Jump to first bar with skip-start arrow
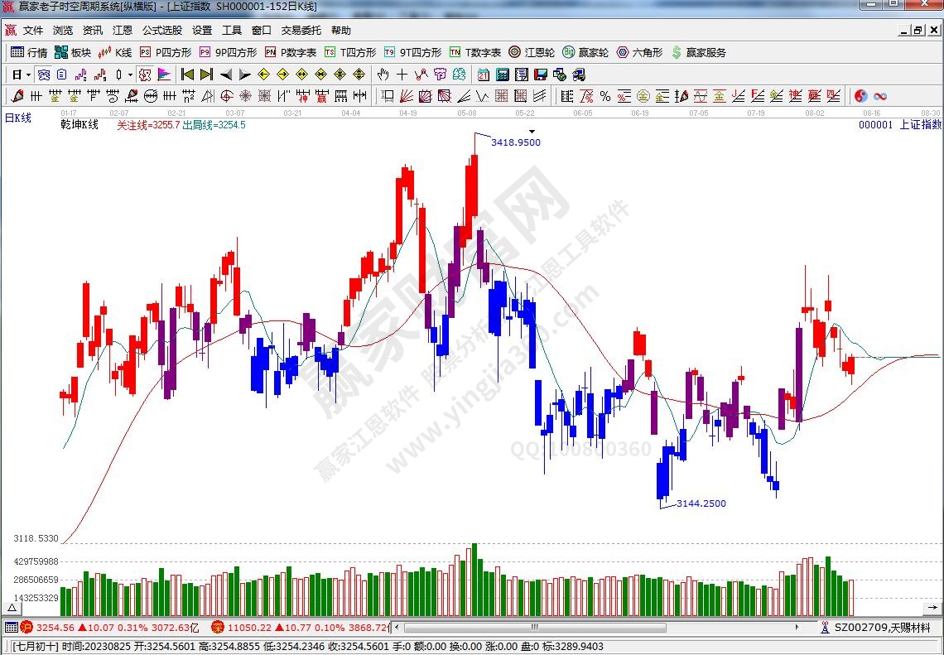The height and width of the screenshot is (655, 944). 187,75
